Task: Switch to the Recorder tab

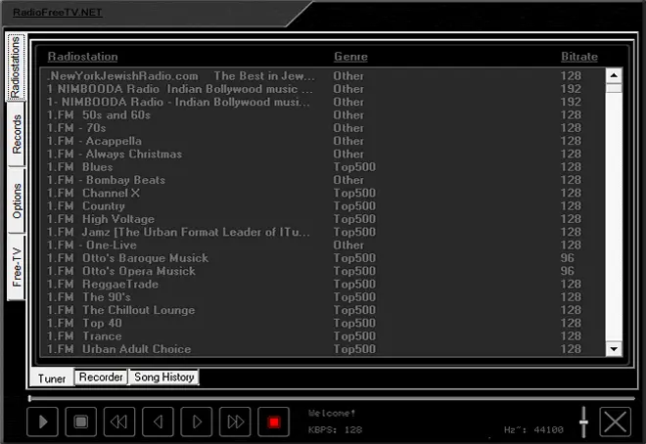Action: [x=101, y=377]
